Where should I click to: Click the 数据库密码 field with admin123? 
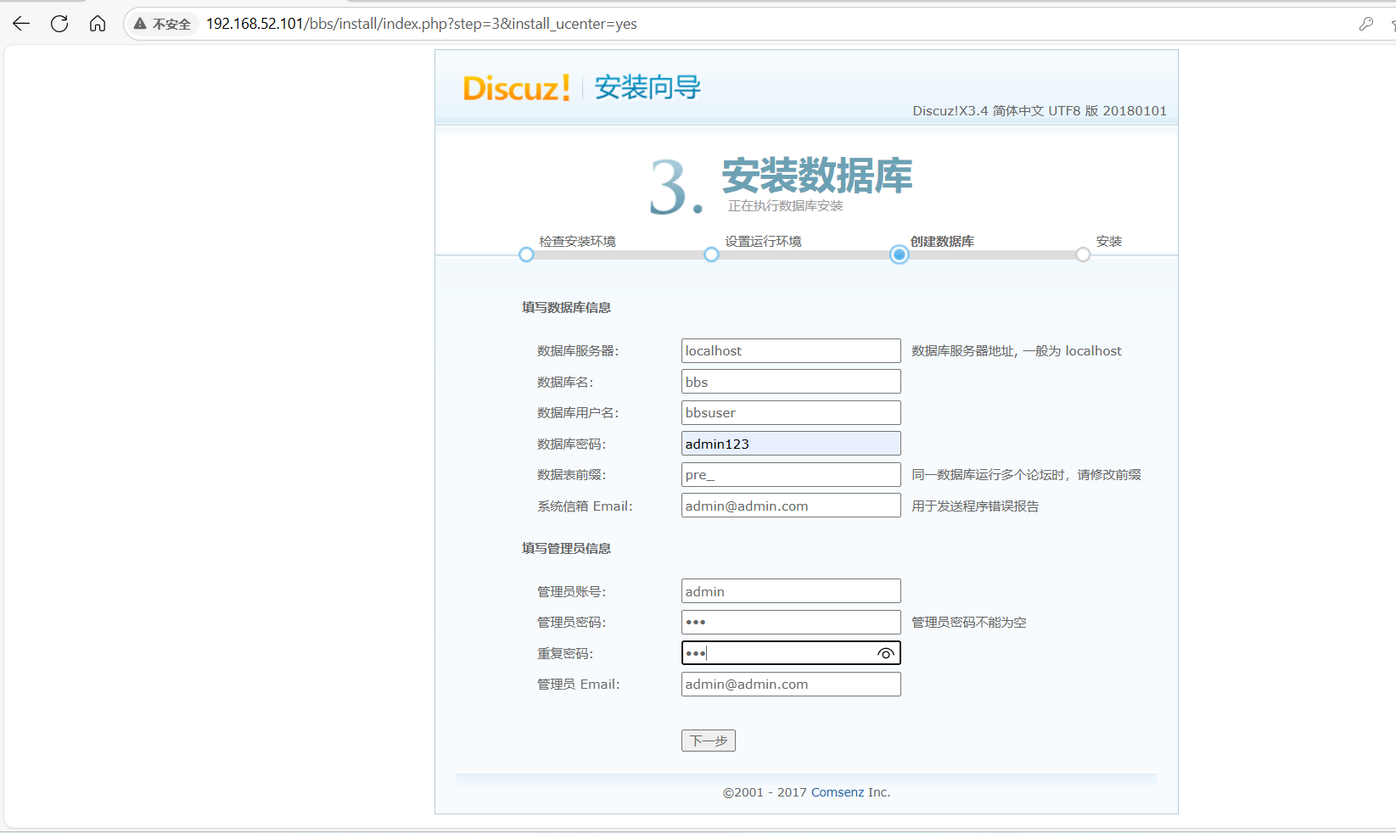tap(791, 444)
